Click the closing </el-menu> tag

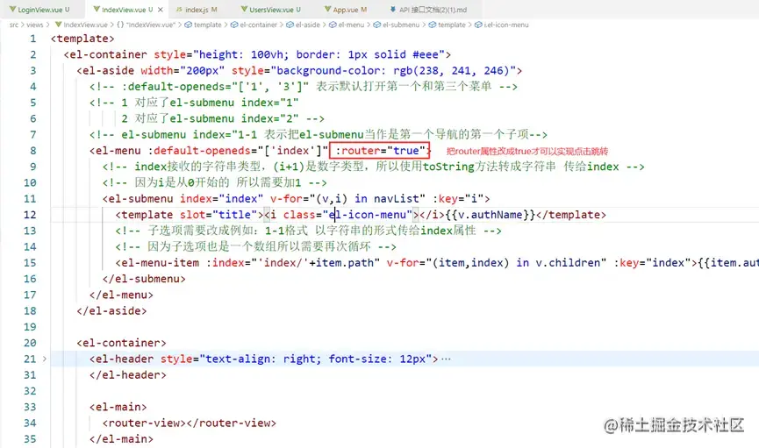[121, 295]
